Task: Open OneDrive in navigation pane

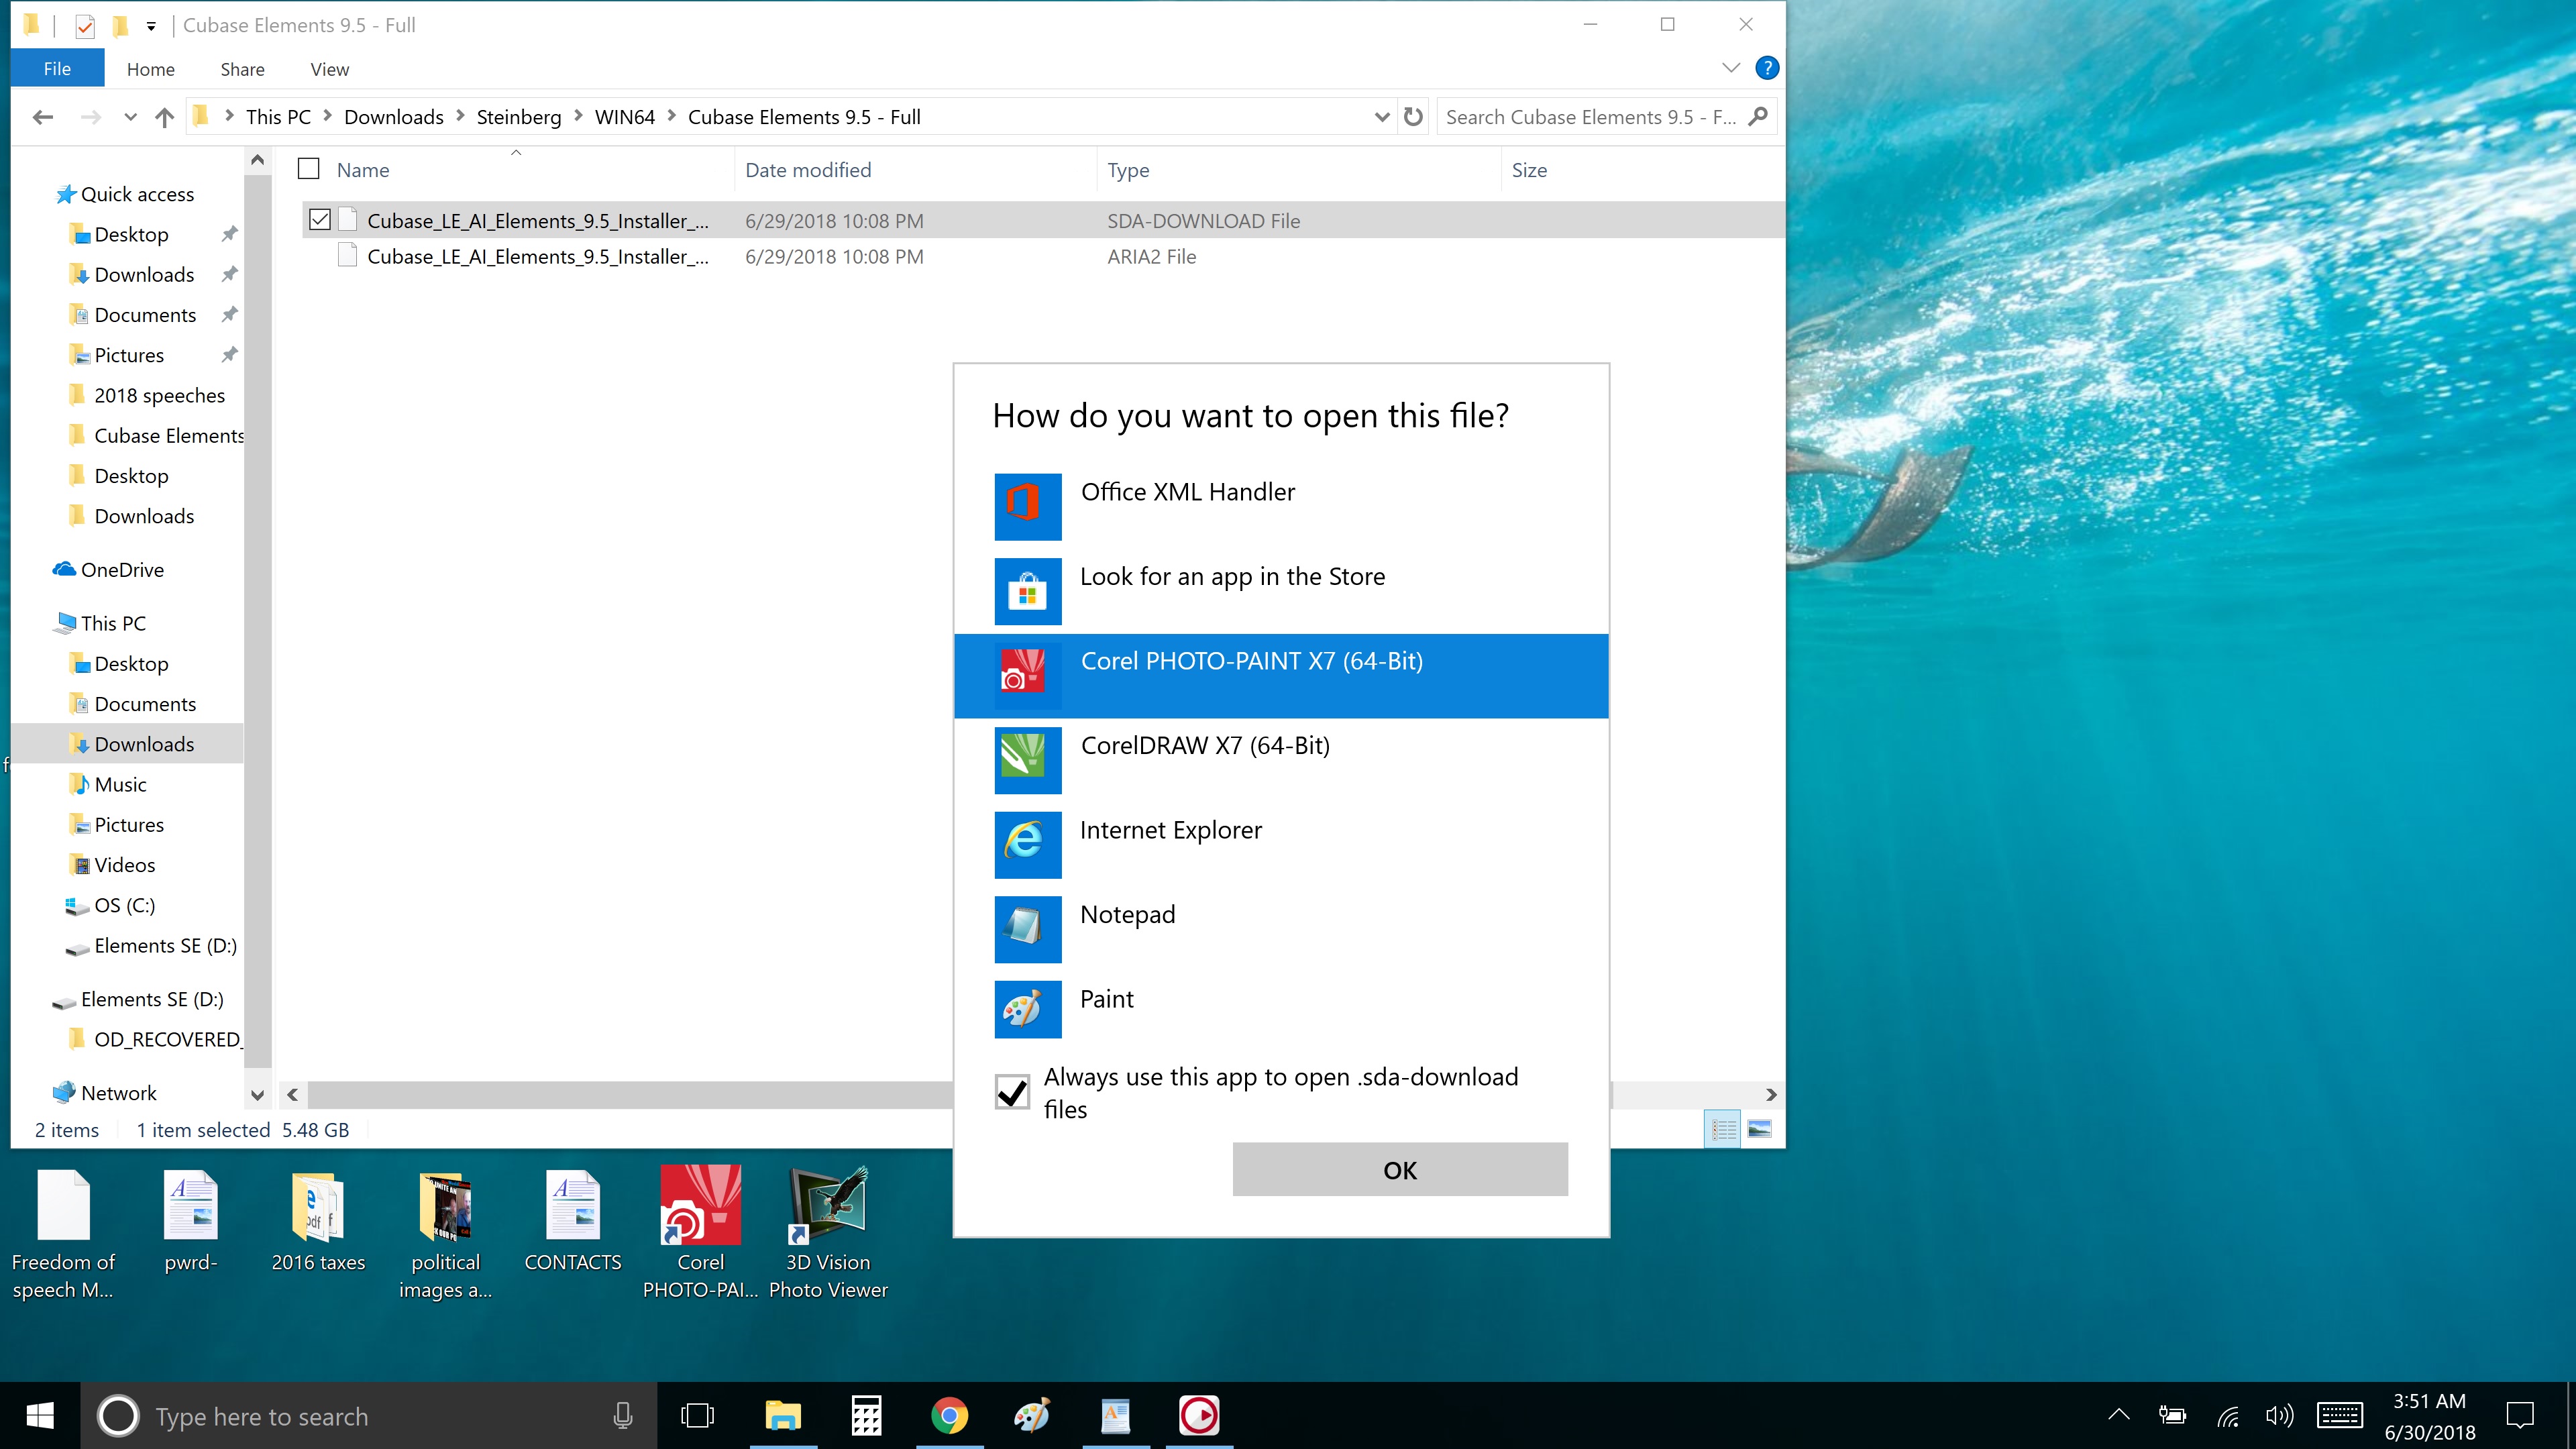Action: (x=122, y=570)
